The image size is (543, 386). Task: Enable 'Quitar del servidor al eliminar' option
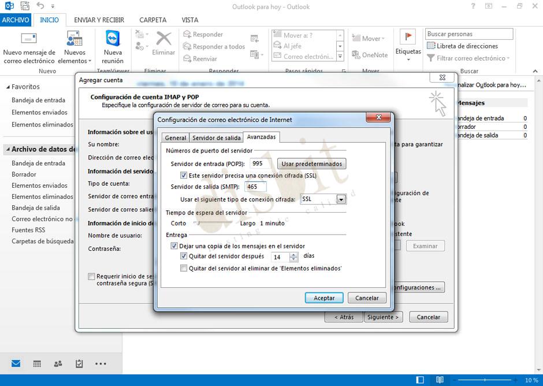point(183,268)
